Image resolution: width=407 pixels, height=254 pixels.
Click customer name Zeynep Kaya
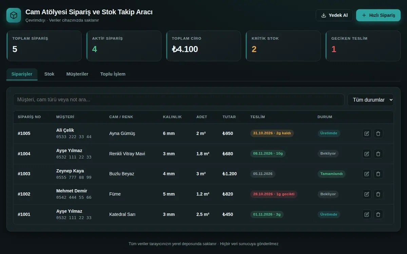[70, 171]
